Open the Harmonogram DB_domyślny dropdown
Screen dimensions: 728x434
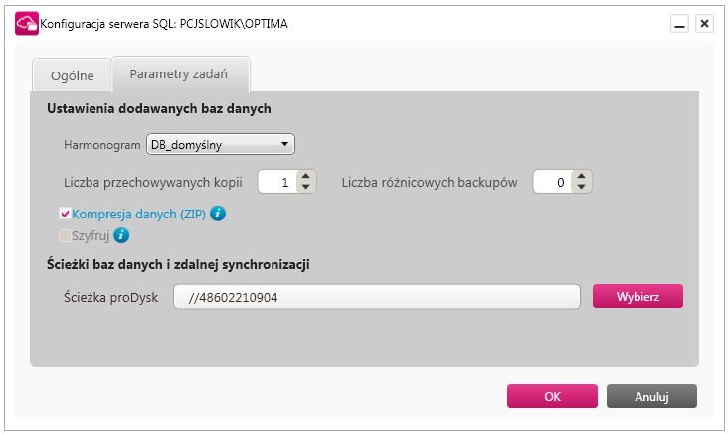221,144
